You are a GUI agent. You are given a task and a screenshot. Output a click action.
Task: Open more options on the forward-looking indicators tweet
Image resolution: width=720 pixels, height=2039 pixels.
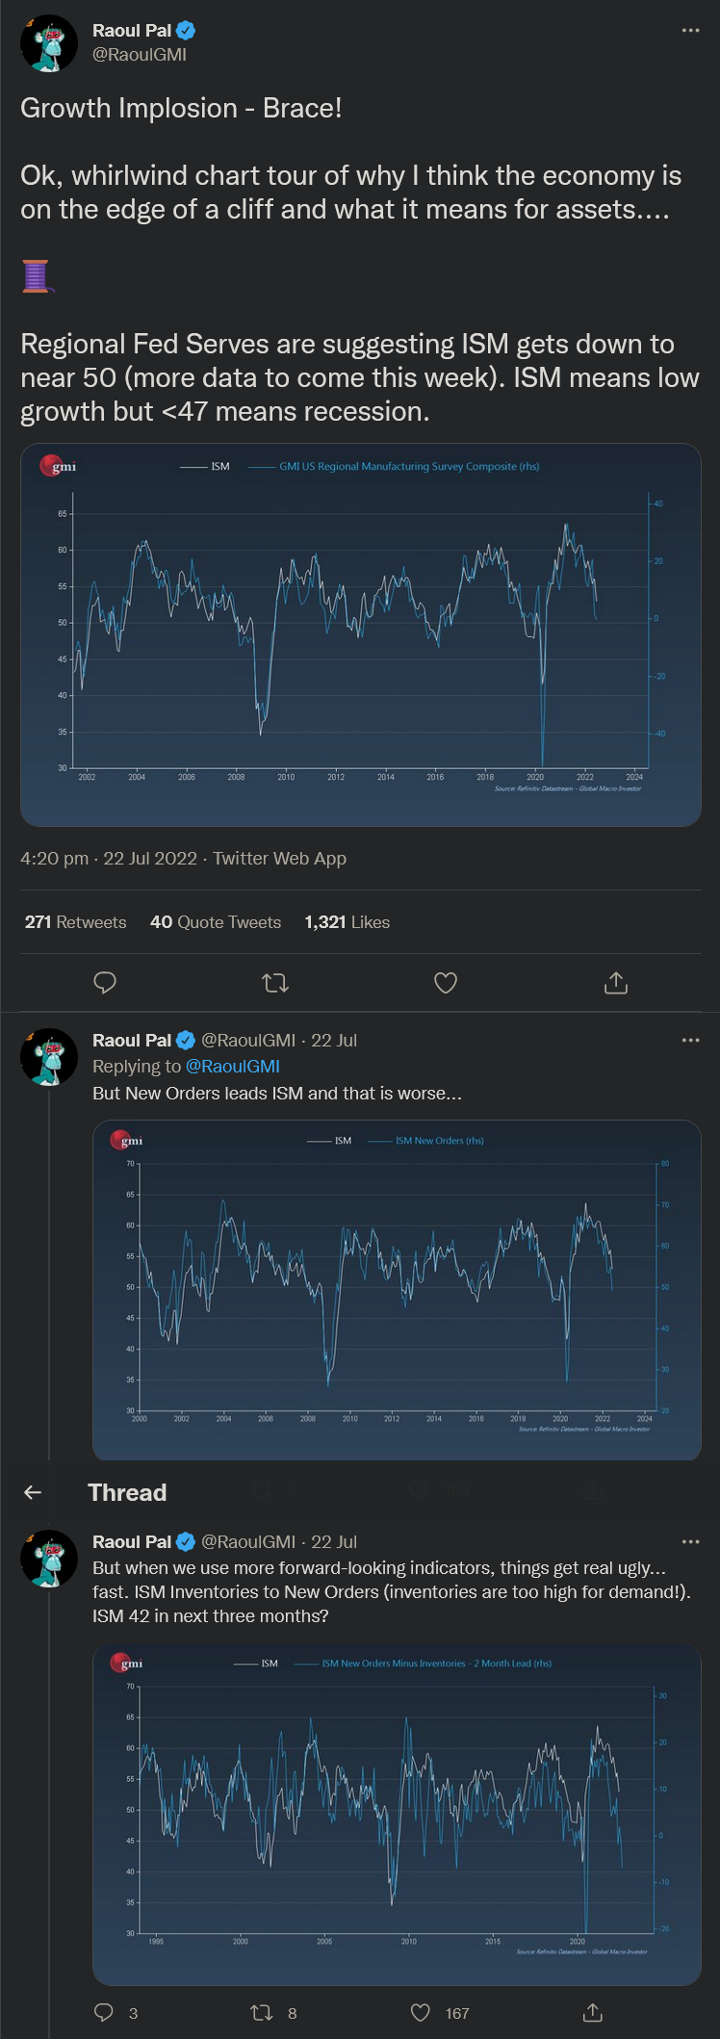[690, 1541]
